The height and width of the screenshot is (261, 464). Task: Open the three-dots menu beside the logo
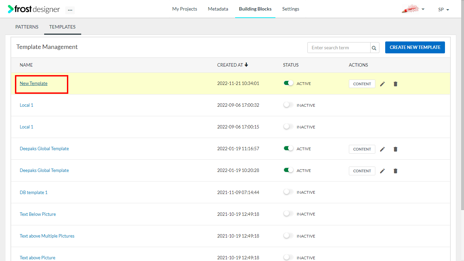tap(70, 10)
